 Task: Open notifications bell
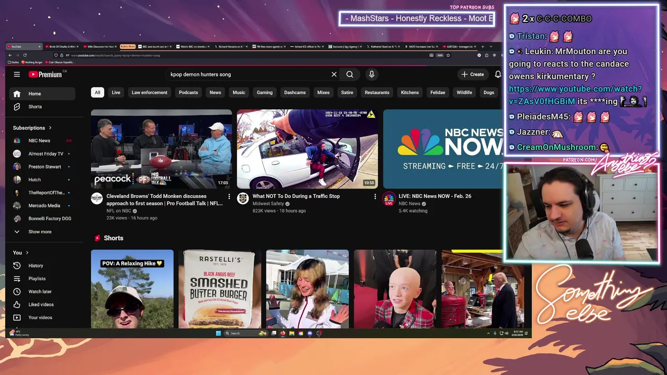(x=498, y=74)
